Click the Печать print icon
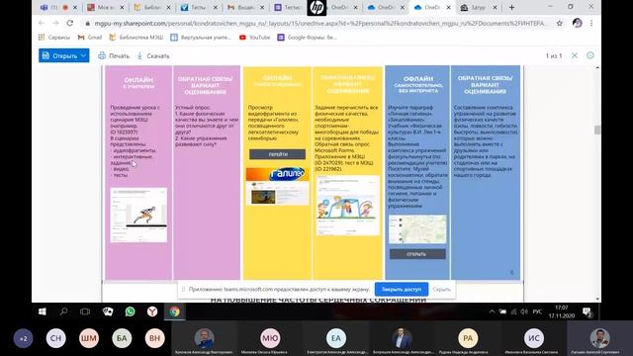 [x=102, y=55]
